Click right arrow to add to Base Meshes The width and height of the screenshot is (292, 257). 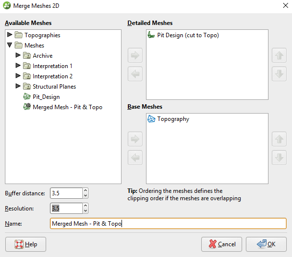point(135,139)
